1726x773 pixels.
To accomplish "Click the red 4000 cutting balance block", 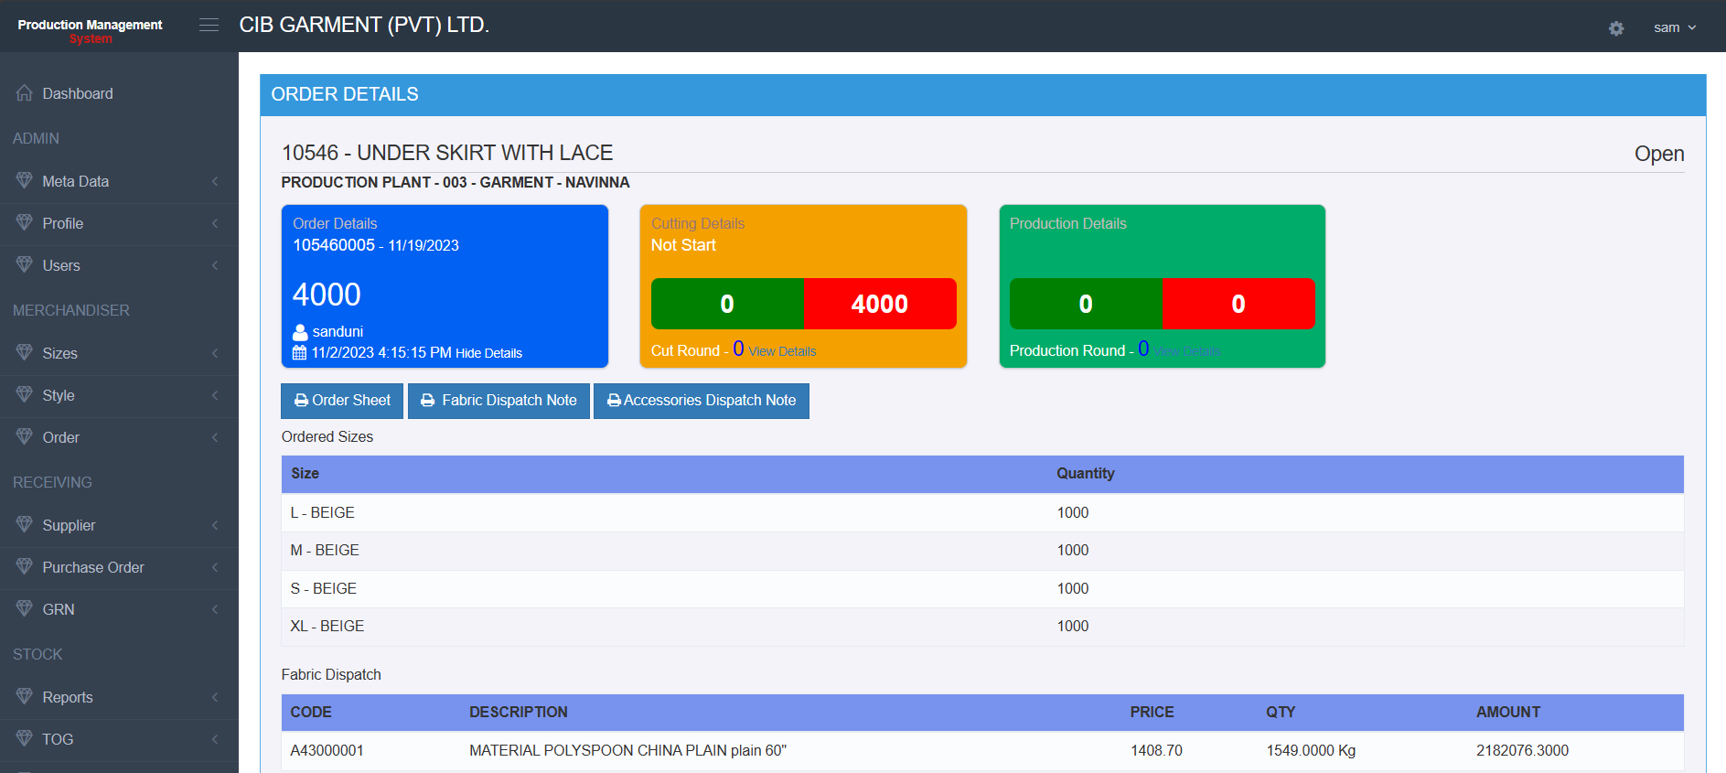I will coord(880,304).
